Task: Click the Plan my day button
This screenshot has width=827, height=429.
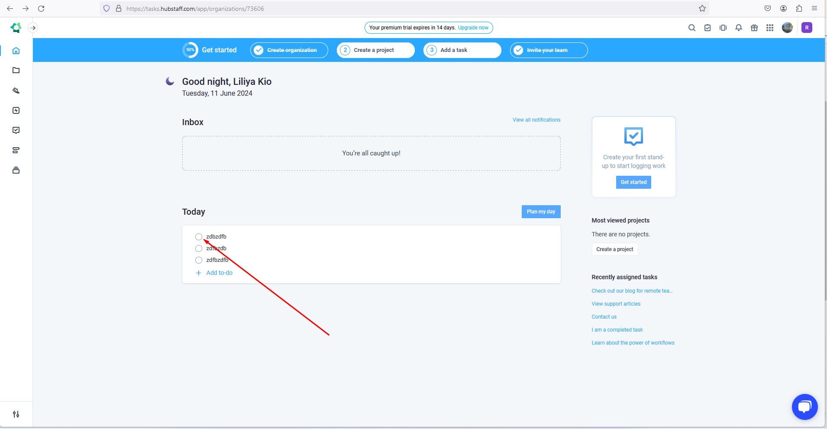Action: click(x=541, y=212)
